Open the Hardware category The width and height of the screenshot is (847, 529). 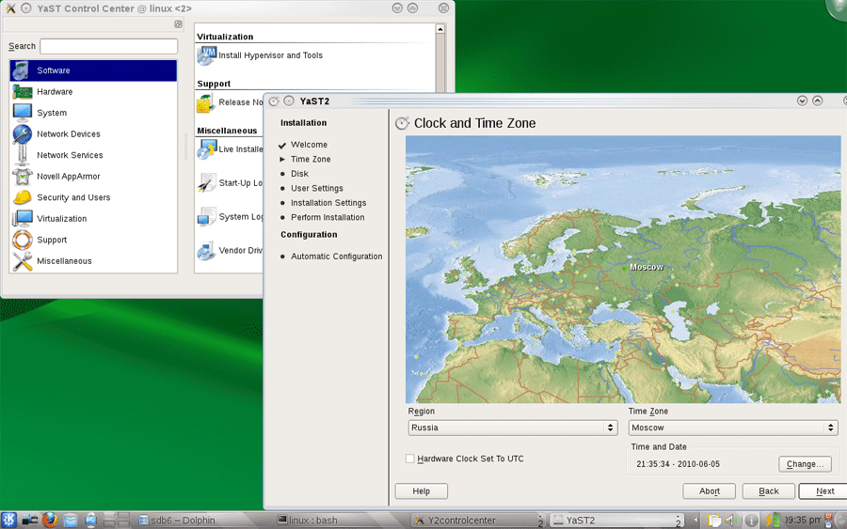click(x=93, y=92)
